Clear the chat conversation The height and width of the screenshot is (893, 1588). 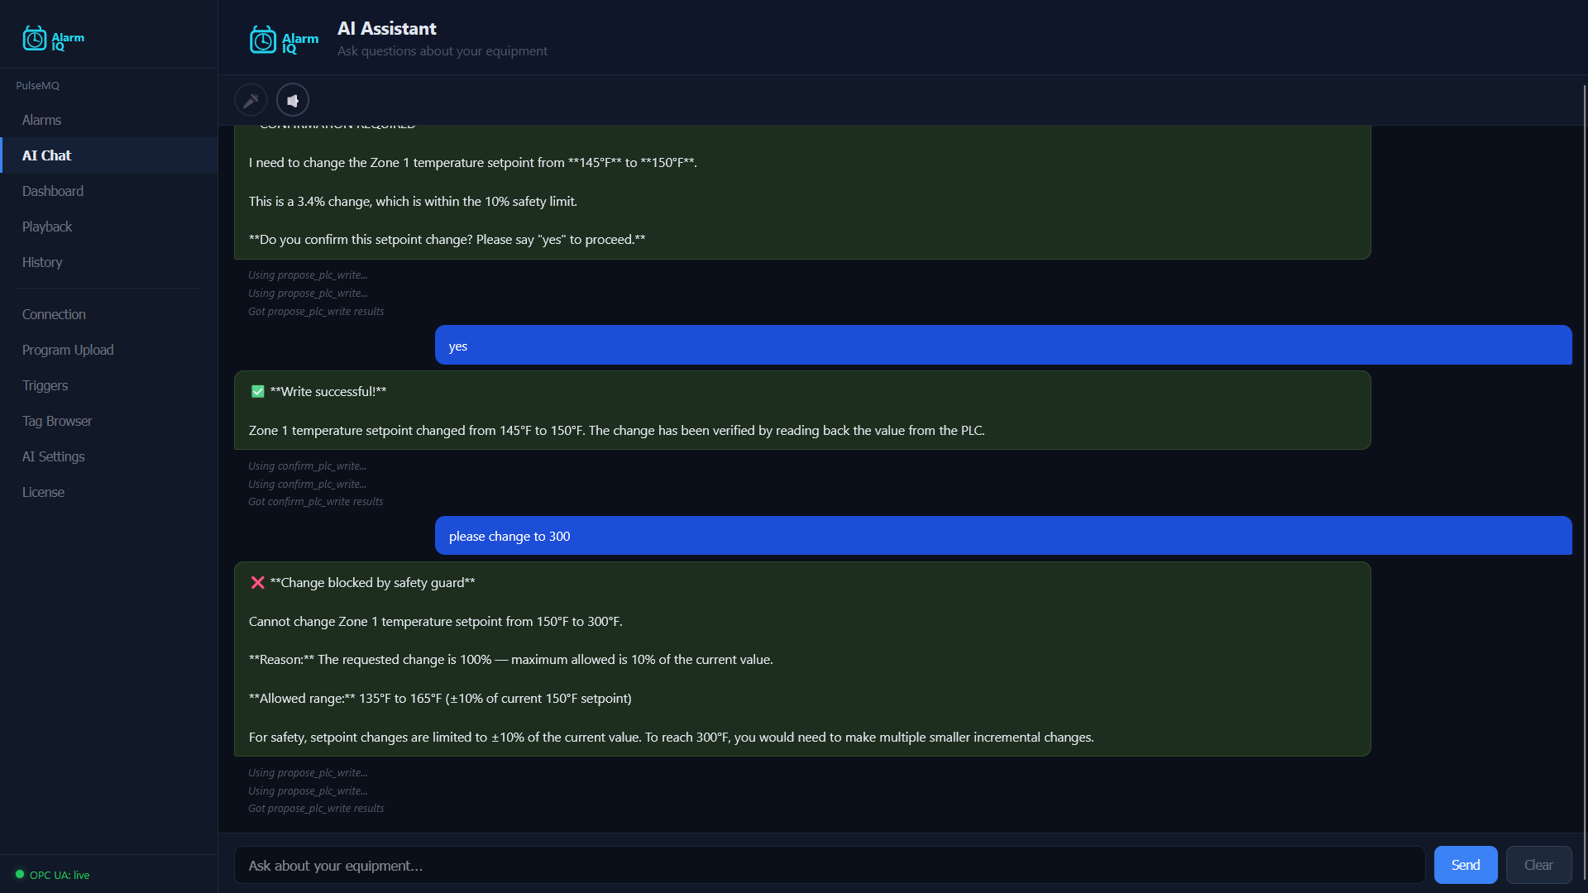(1538, 865)
